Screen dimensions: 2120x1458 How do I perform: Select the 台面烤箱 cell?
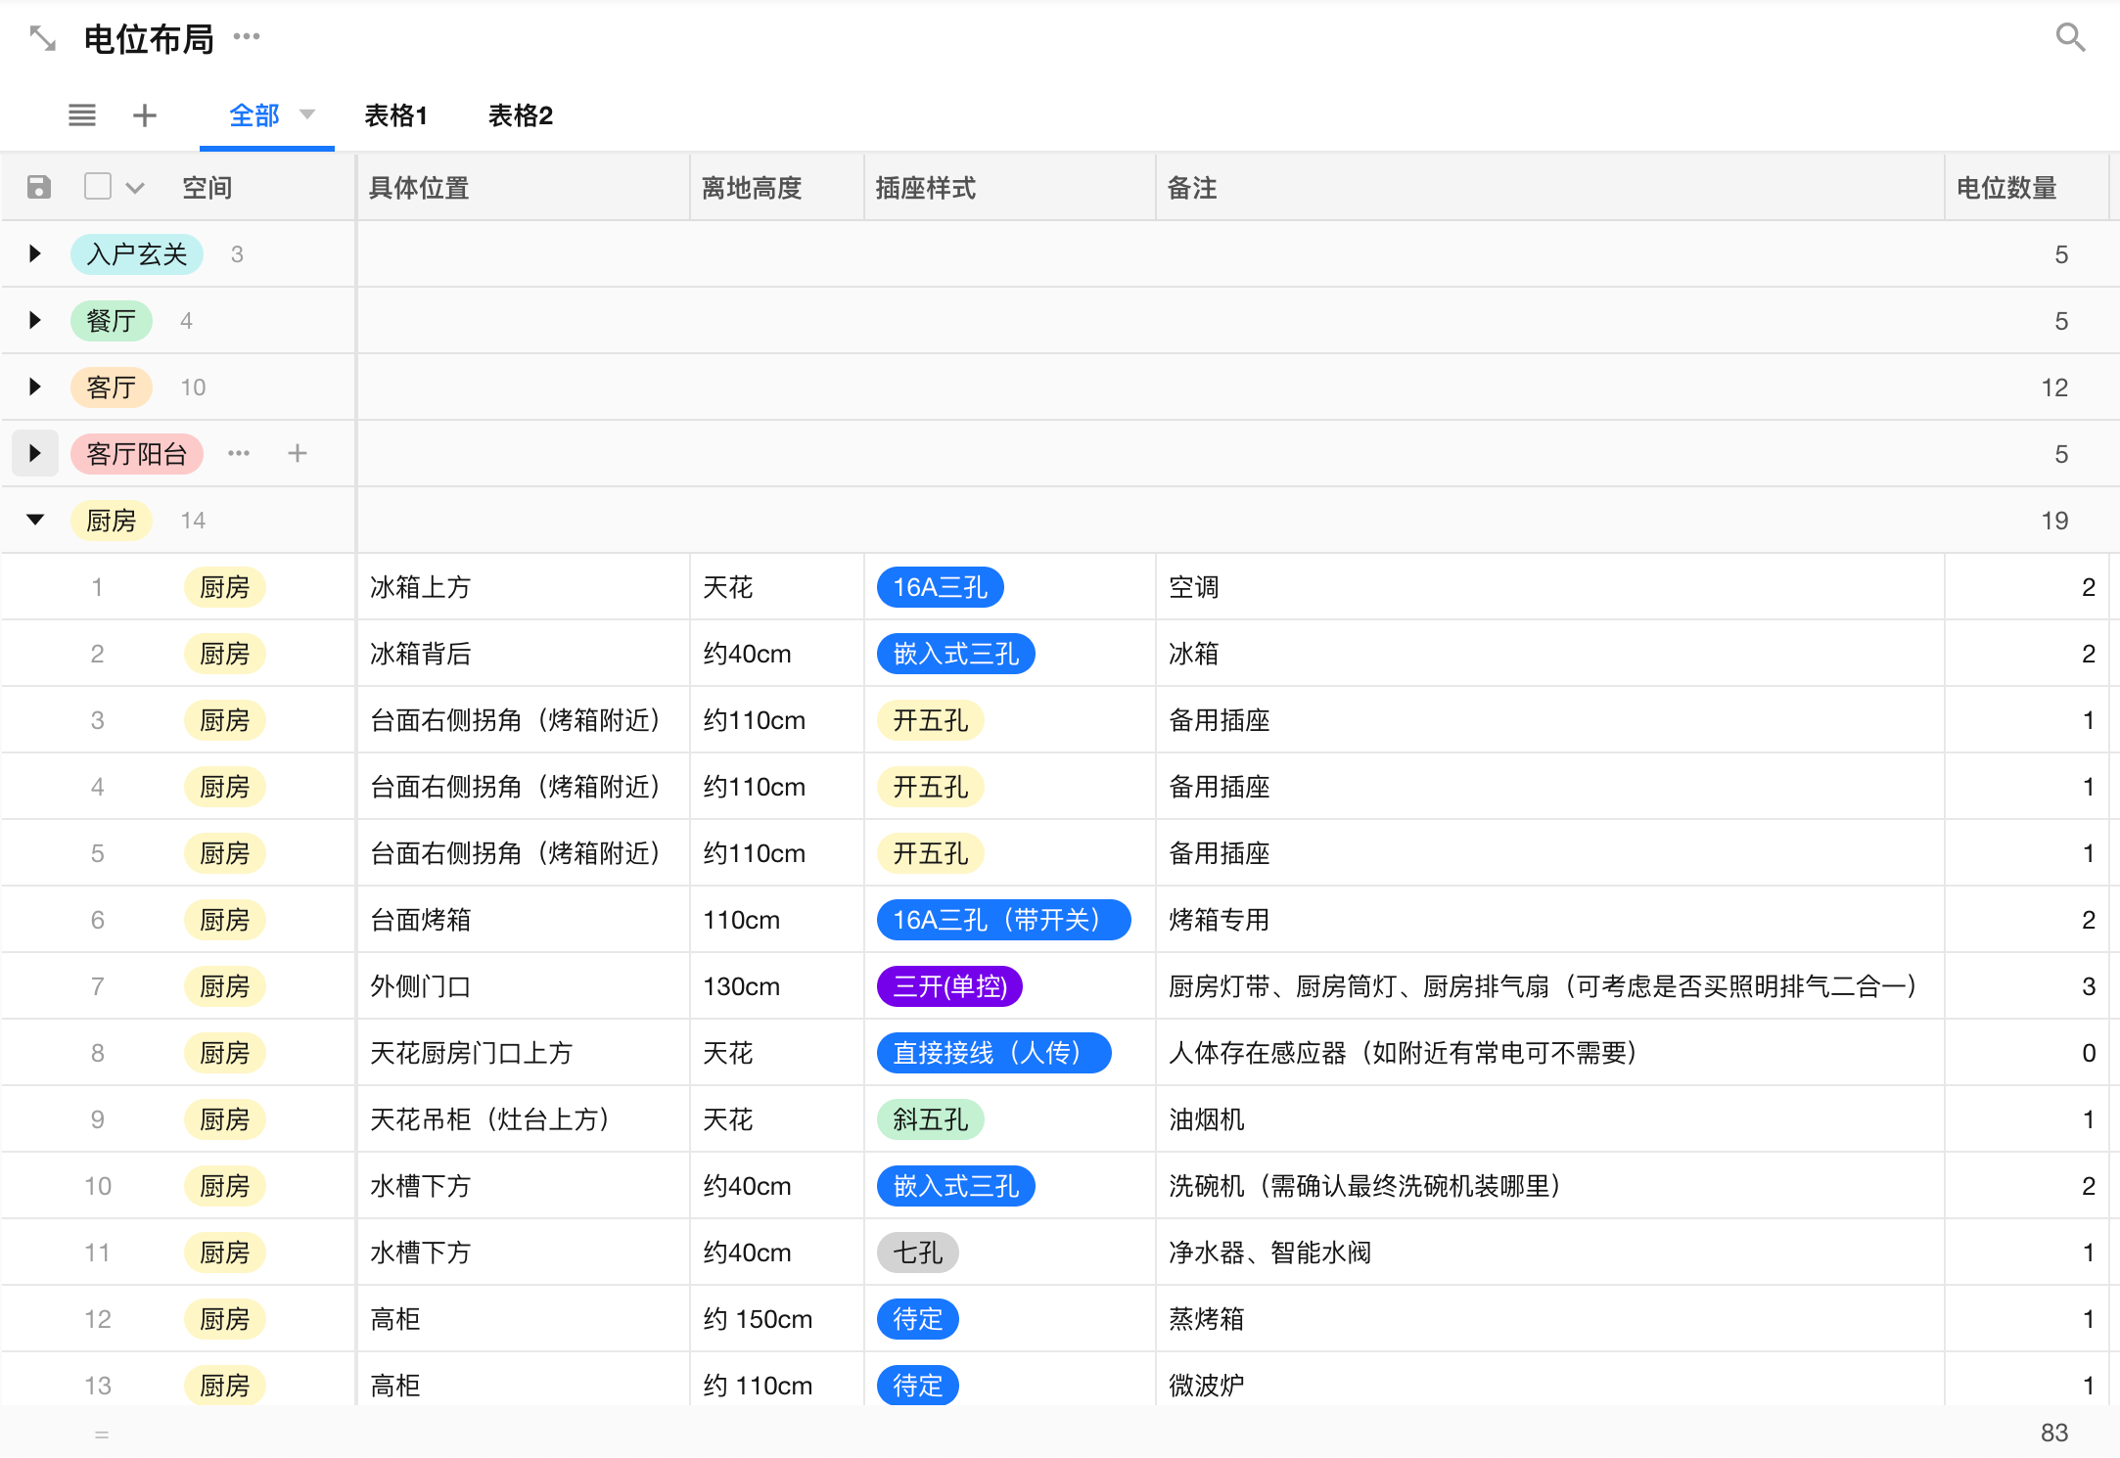523,920
